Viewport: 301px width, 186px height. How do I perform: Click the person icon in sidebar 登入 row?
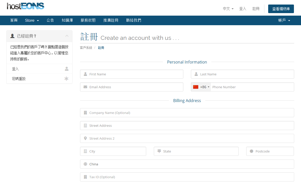pos(67,69)
